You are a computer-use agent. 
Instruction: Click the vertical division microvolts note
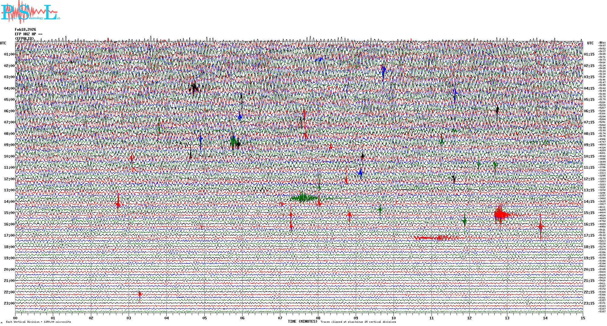[38, 322]
